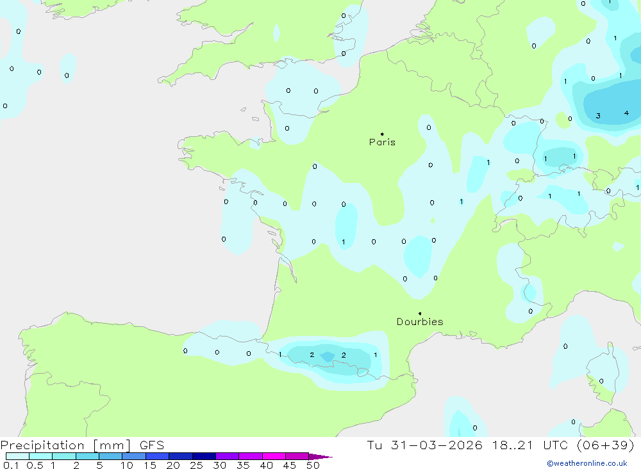The height and width of the screenshot is (469, 641).
Task: Pick the 20–25 mm legend swatch
Action: pyautogui.click(x=181, y=456)
